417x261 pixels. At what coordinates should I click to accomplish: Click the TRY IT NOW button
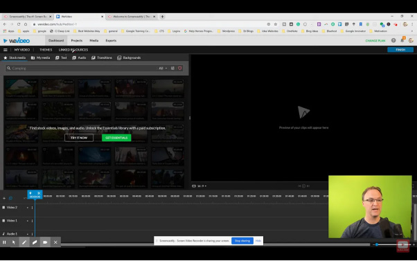click(79, 138)
